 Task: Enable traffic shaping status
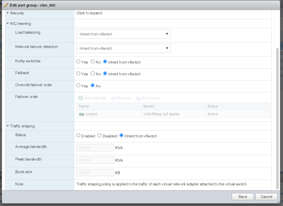78,135
